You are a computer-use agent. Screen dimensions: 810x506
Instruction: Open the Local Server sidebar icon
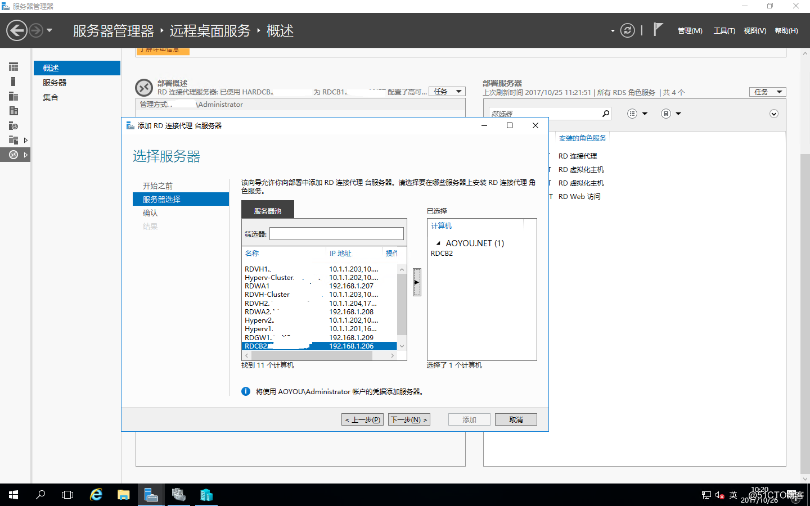pos(13,82)
